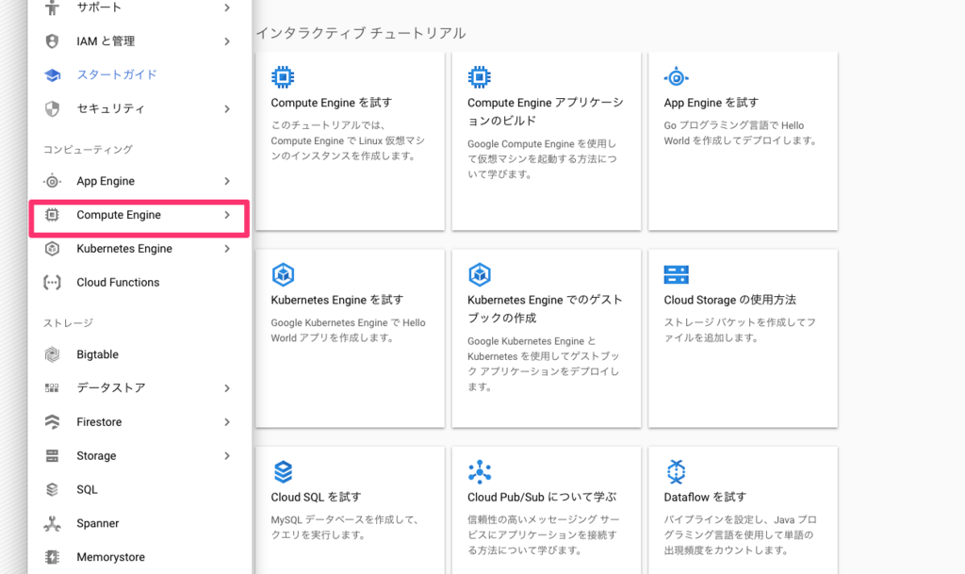Screen dimensions: 965x574
Task: Click the Bigtable sidebar icon
Action: pos(53,354)
